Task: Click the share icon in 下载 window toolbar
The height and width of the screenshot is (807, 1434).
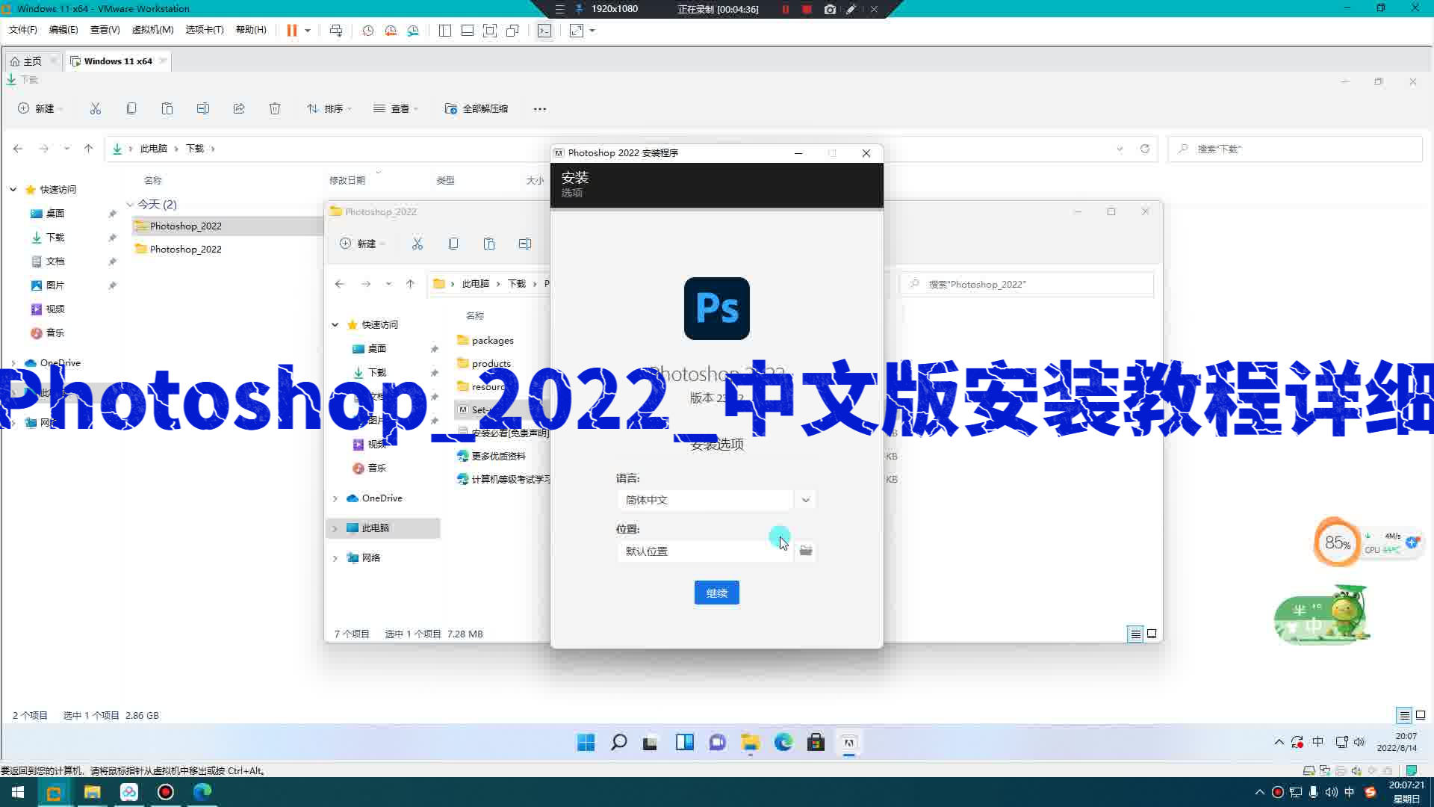Action: pyautogui.click(x=239, y=108)
